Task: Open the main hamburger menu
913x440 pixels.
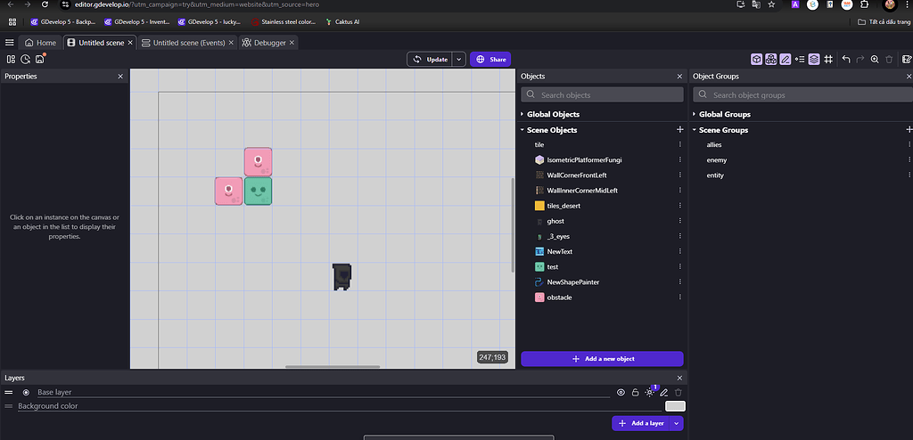Action: tap(9, 43)
